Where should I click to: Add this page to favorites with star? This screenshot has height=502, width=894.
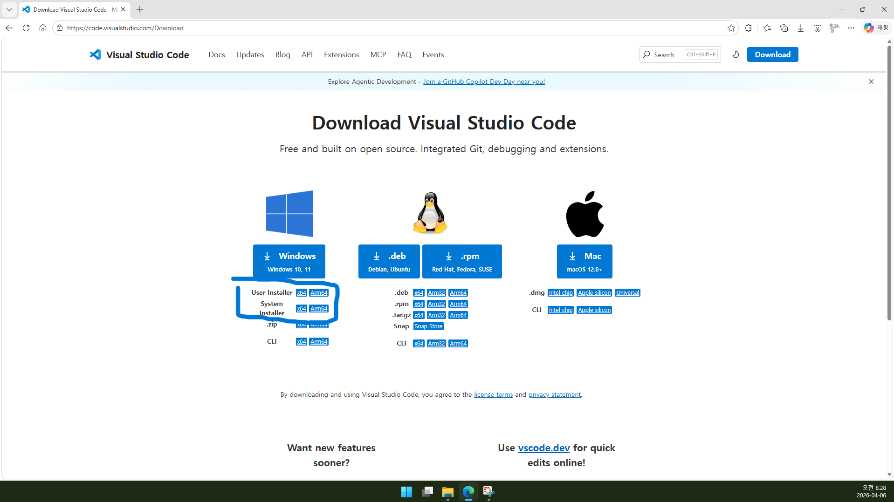[x=731, y=28]
